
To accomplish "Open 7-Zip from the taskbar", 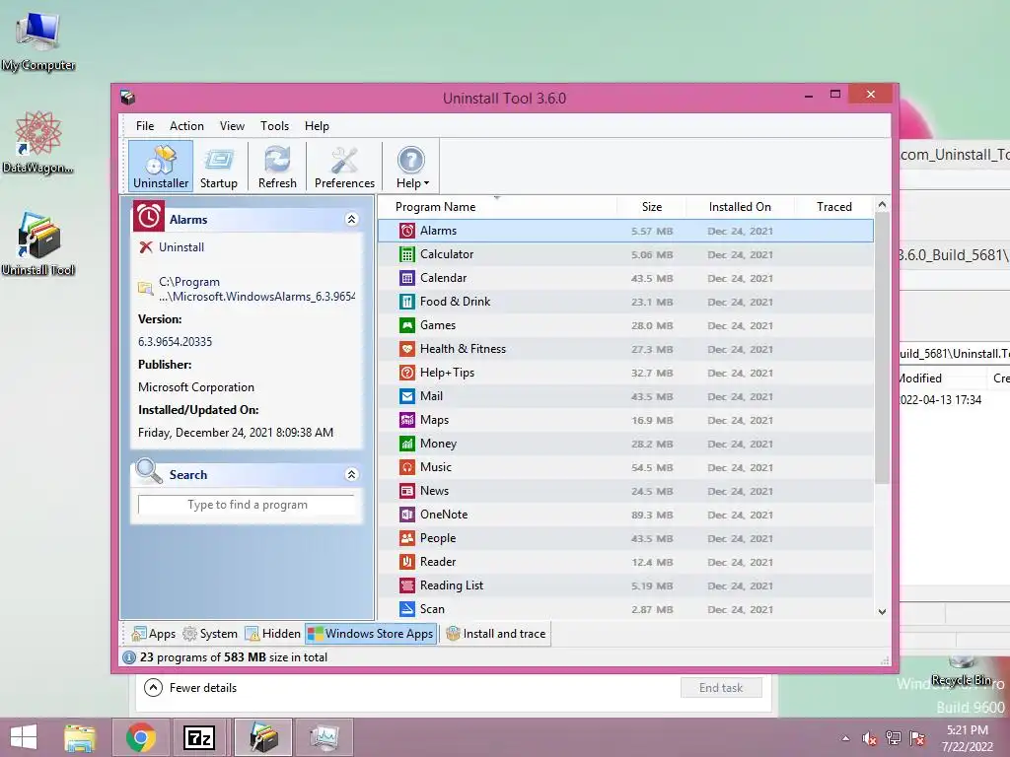I will (198, 737).
